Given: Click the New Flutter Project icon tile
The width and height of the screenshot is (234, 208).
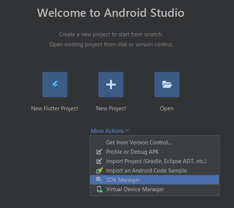Looking at the screenshot, I should [x=55, y=85].
